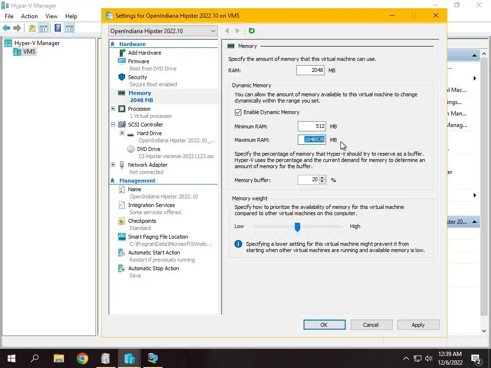Open Integration Services settings
The height and width of the screenshot is (368, 491).
click(x=151, y=205)
